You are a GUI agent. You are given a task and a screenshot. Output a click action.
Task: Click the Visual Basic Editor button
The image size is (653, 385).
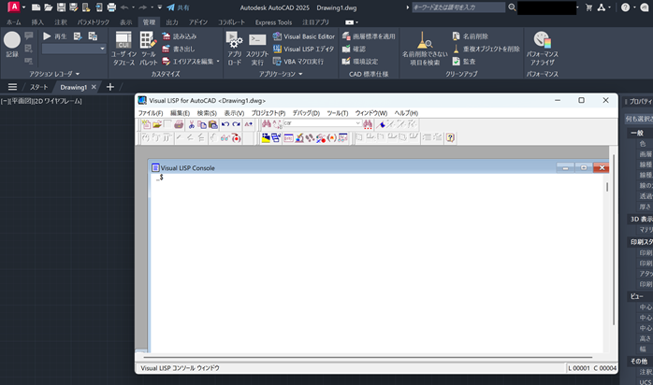click(303, 36)
